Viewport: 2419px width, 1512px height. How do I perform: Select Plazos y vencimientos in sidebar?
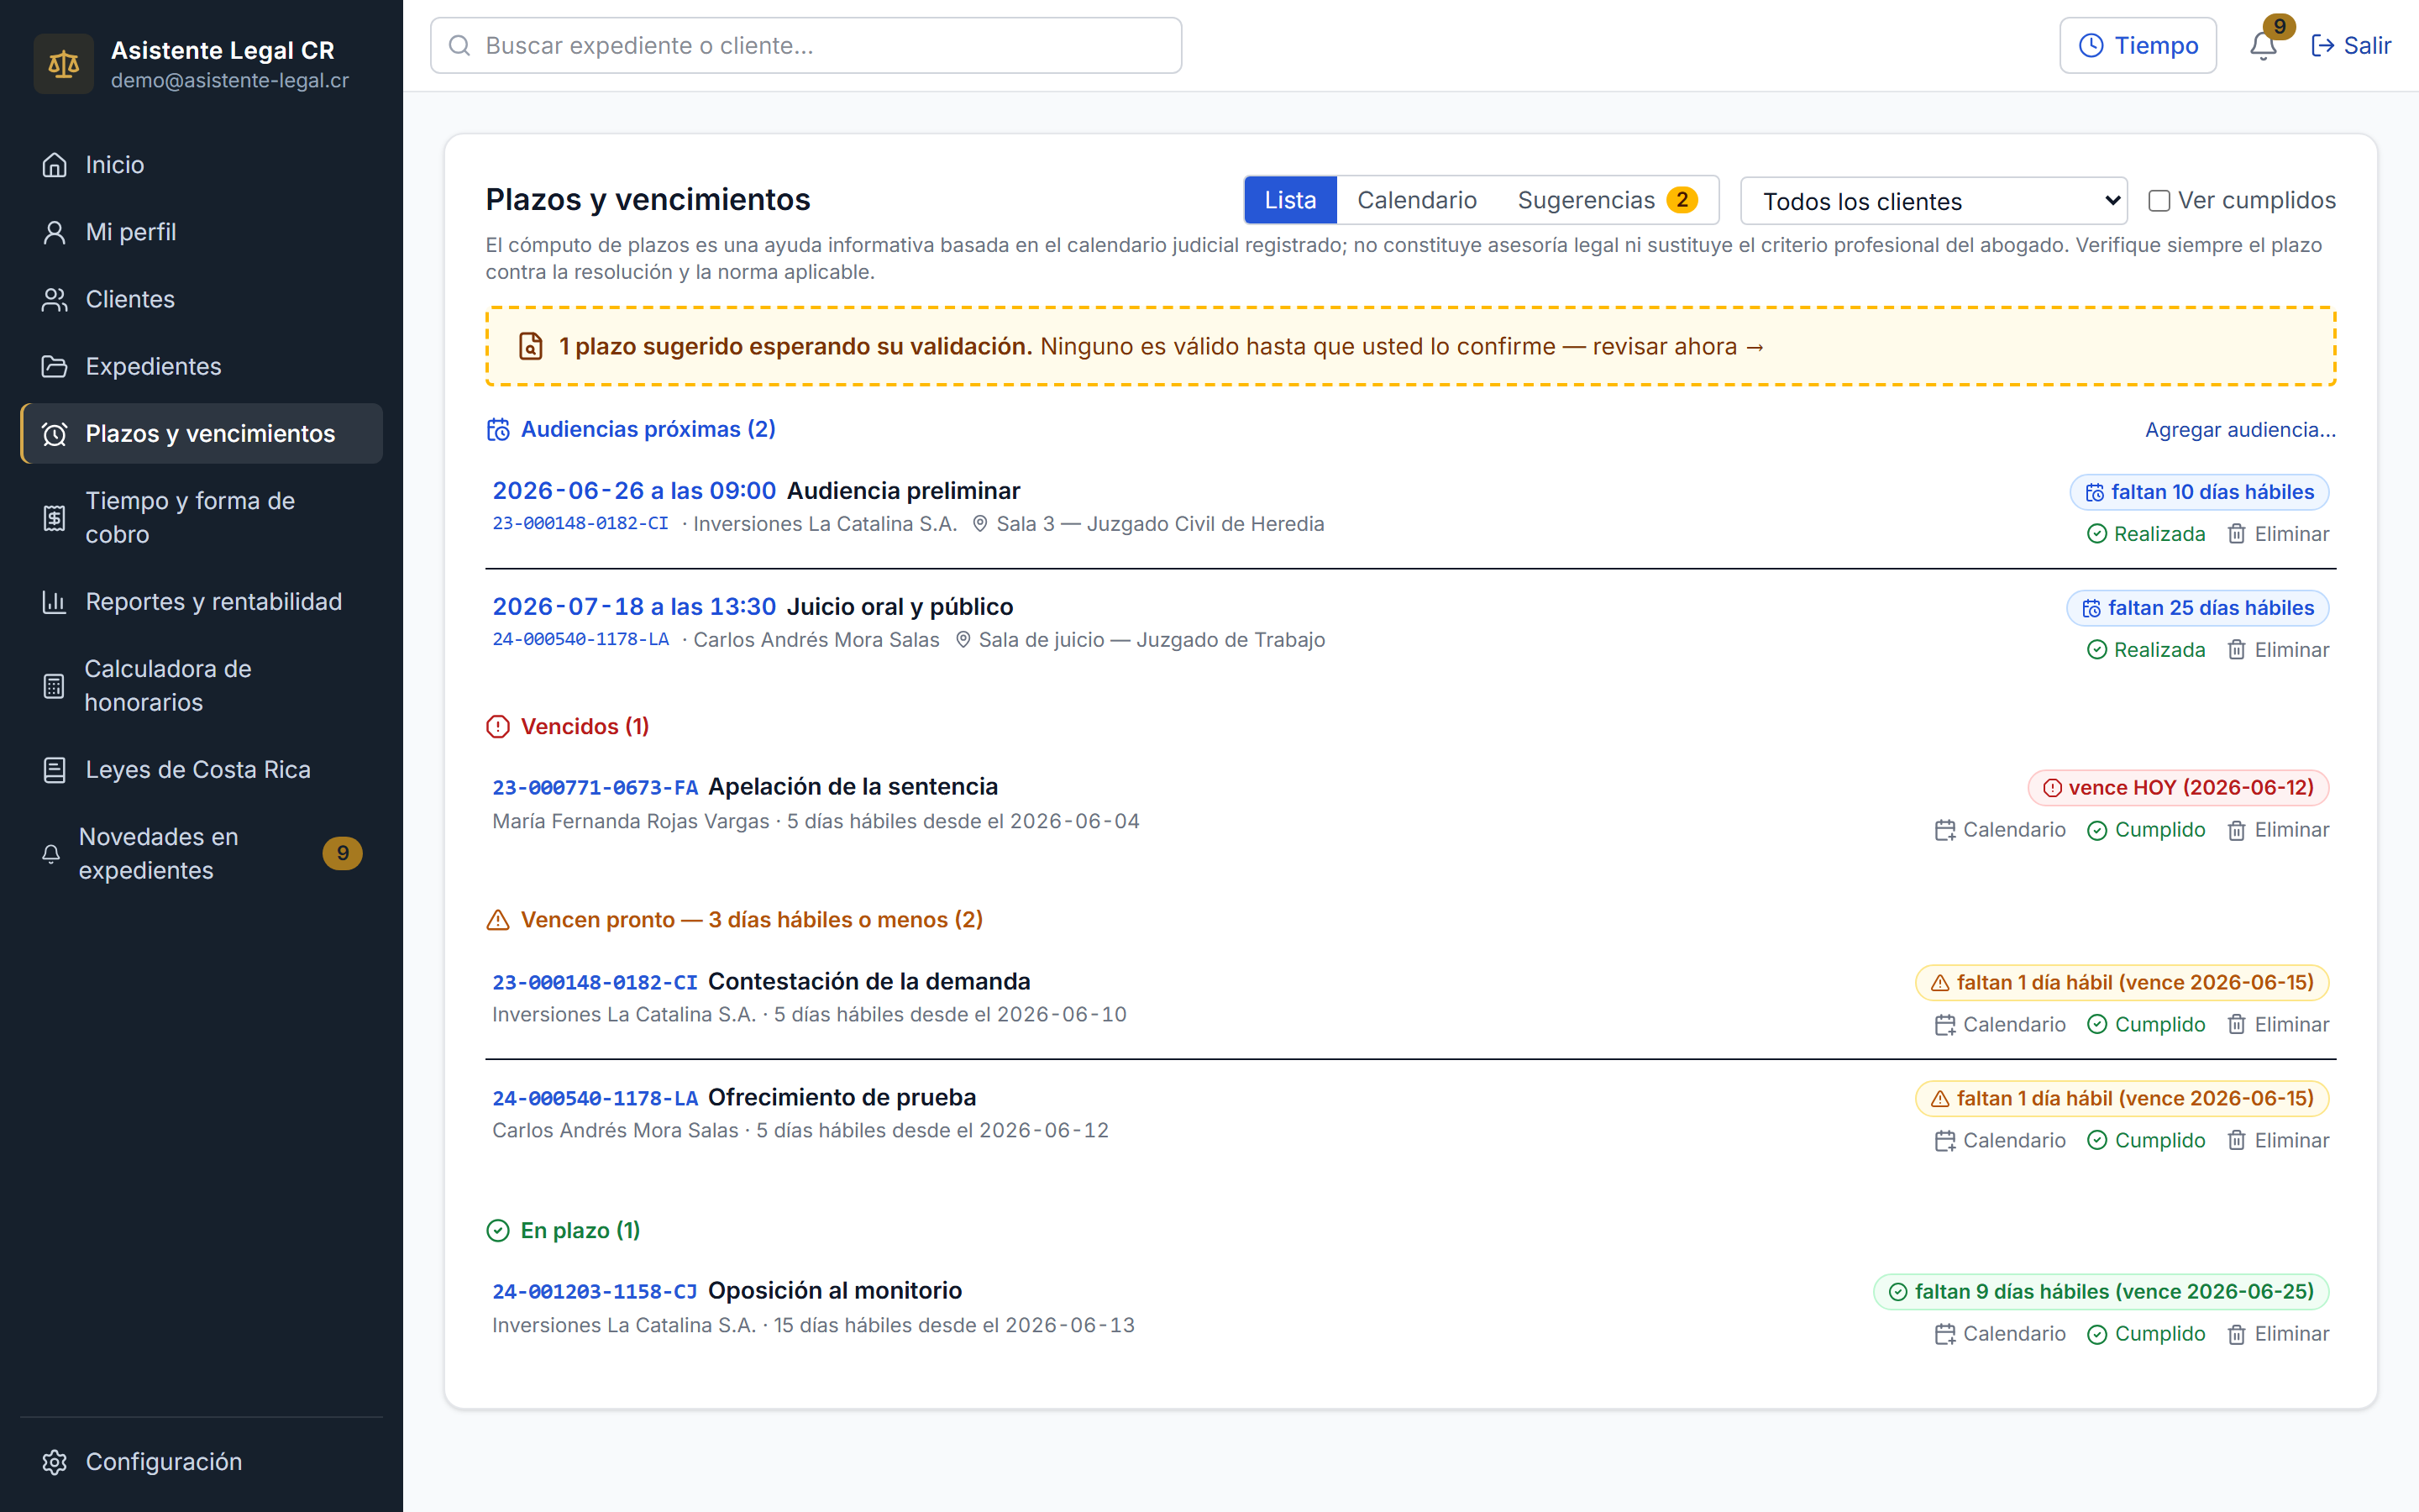tap(201, 433)
